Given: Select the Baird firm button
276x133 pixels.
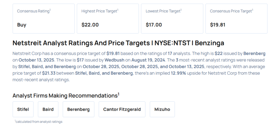Looking at the screenshot, I should click(48, 109).
